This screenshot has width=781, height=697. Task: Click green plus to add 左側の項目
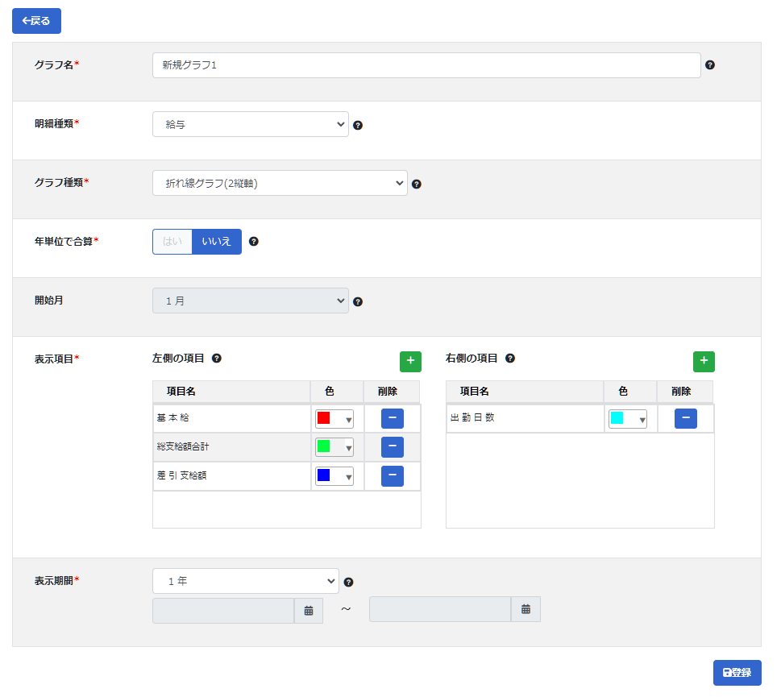point(410,362)
